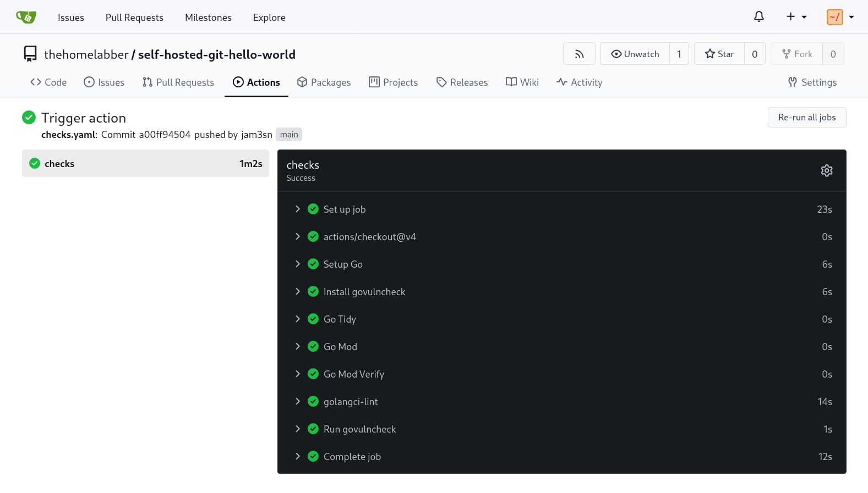Open the user avatar menu

point(840,17)
